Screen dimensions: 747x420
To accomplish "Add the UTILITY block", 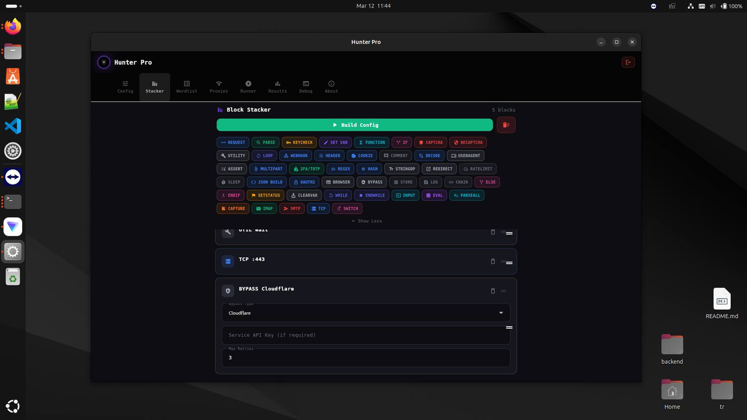I will tap(232, 156).
